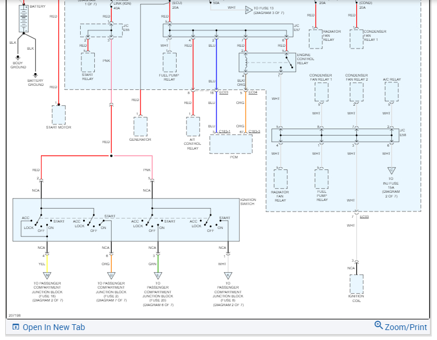Click the Start Motor component box
Viewport: 437px width, 340px height.
pyautogui.click(x=59, y=115)
